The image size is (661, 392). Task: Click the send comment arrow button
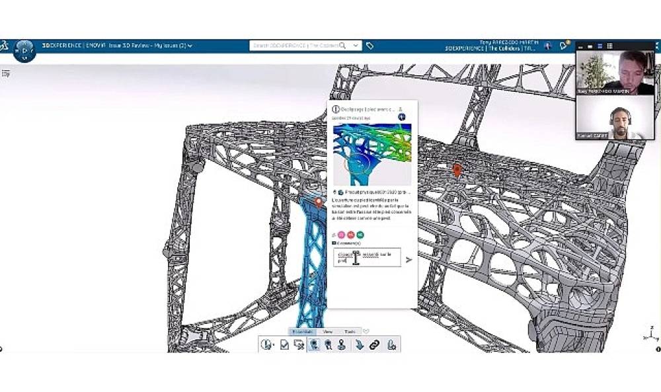click(x=408, y=260)
